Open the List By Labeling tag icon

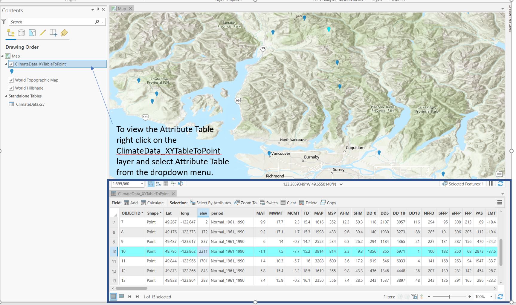[64, 33]
